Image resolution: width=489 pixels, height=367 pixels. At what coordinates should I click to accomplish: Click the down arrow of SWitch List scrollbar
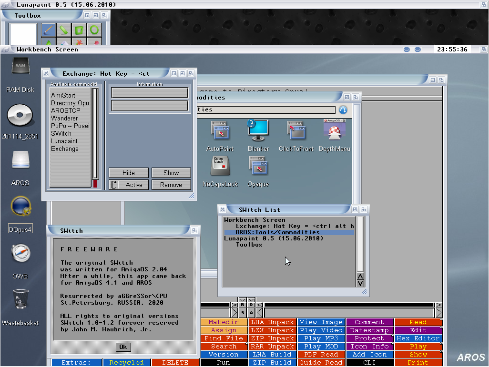click(x=360, y=283)
